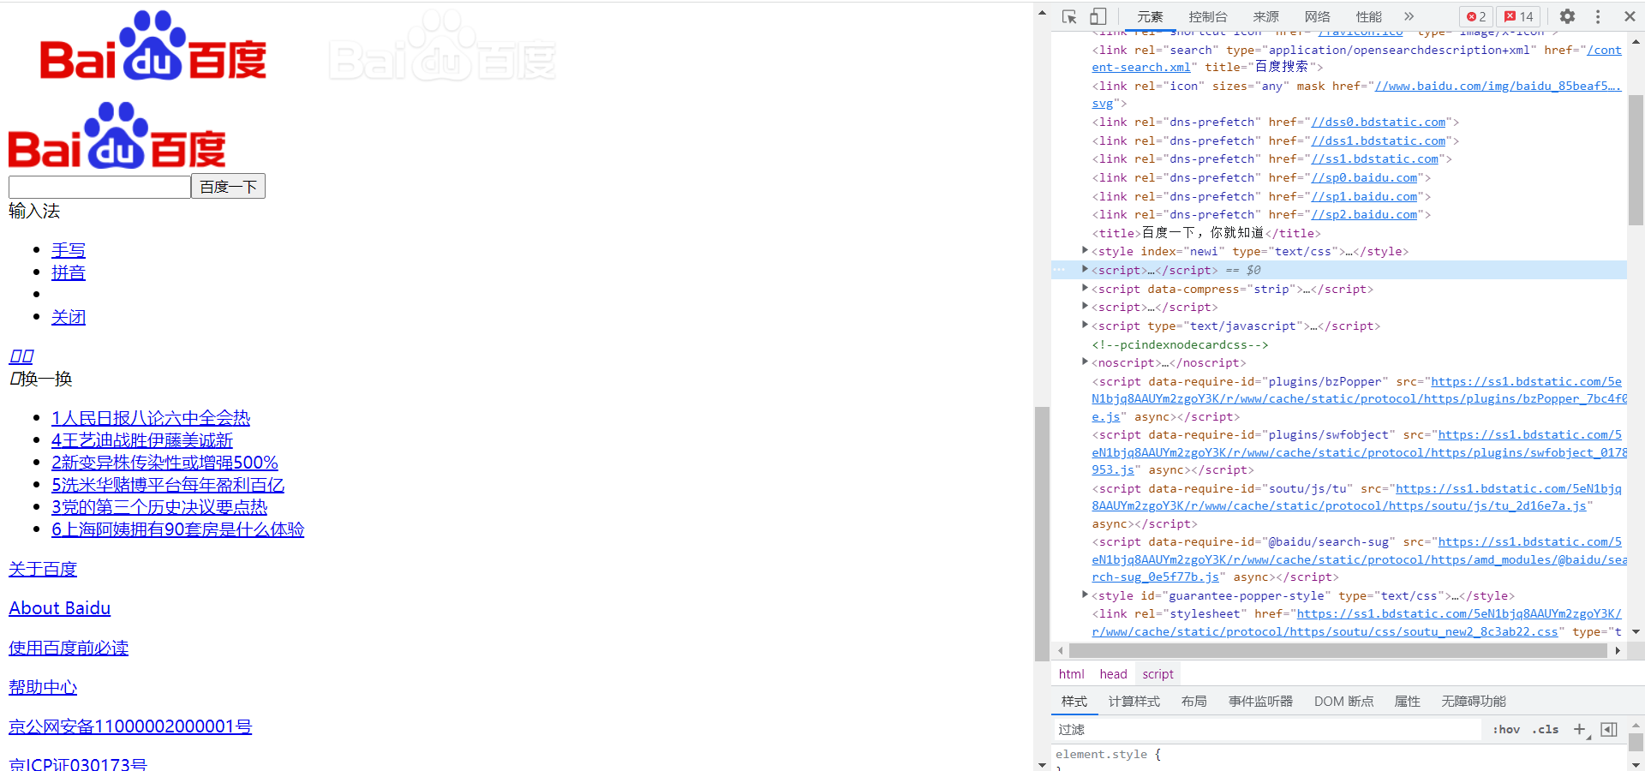The width and height of the screenshot is (1645, 771).
Task: Open the DOM 断点 breakpoints tab
Action: click(1344, 701)
